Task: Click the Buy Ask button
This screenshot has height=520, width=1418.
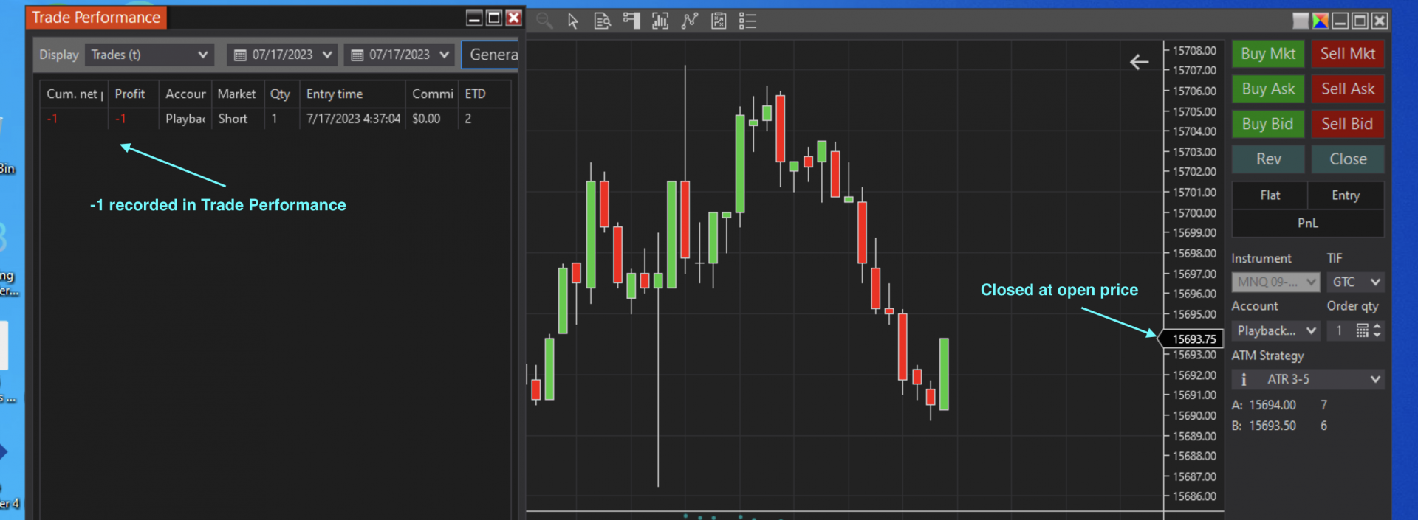Action: click(1268, 89)
